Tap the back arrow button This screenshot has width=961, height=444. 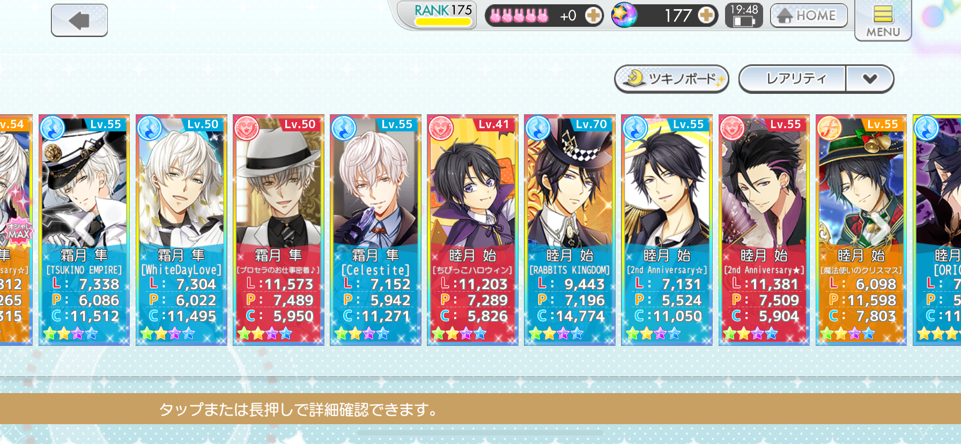(79, 20)
